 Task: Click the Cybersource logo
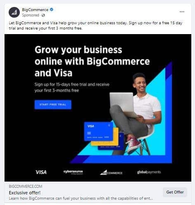tap(73, 172)
